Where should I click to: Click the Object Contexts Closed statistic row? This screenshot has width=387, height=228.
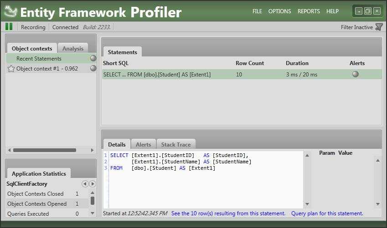tap(47, 194)
